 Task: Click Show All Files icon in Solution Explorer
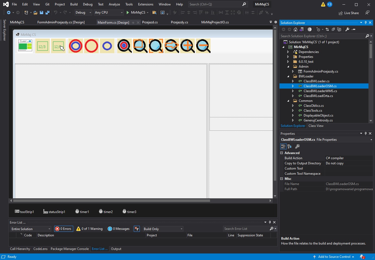pos(339,29)
